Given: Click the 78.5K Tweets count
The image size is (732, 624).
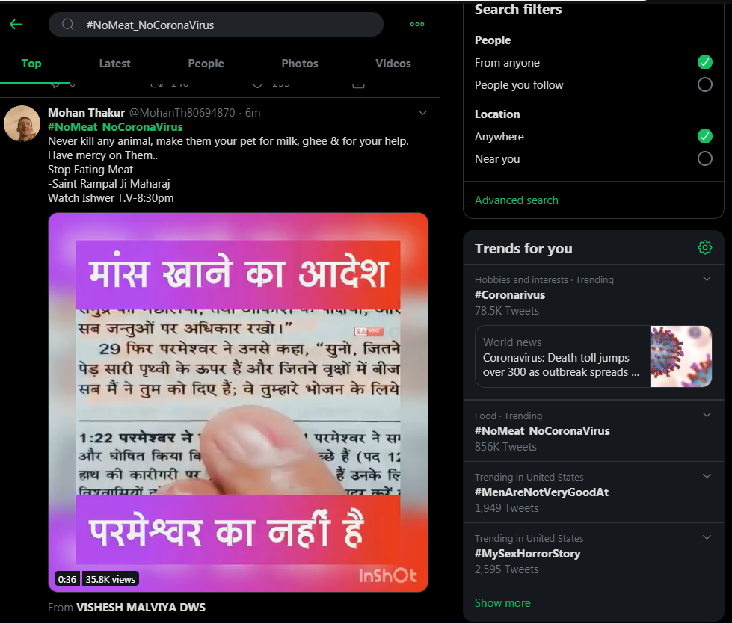Looking at the screenshot, I should tap(506, 311).
